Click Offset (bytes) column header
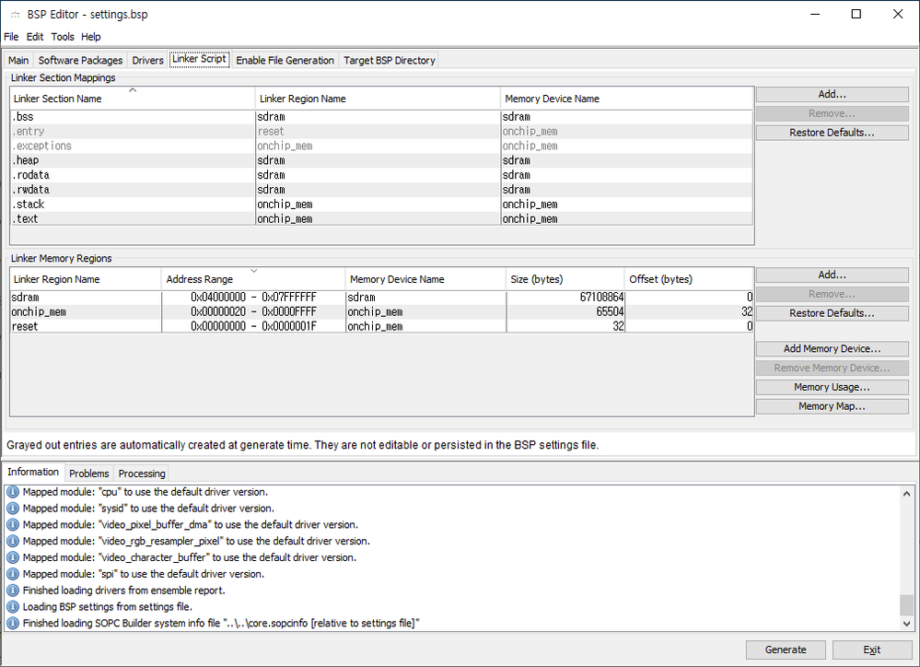The width and height of the screenshot is (920, 667). coord(689,279)
